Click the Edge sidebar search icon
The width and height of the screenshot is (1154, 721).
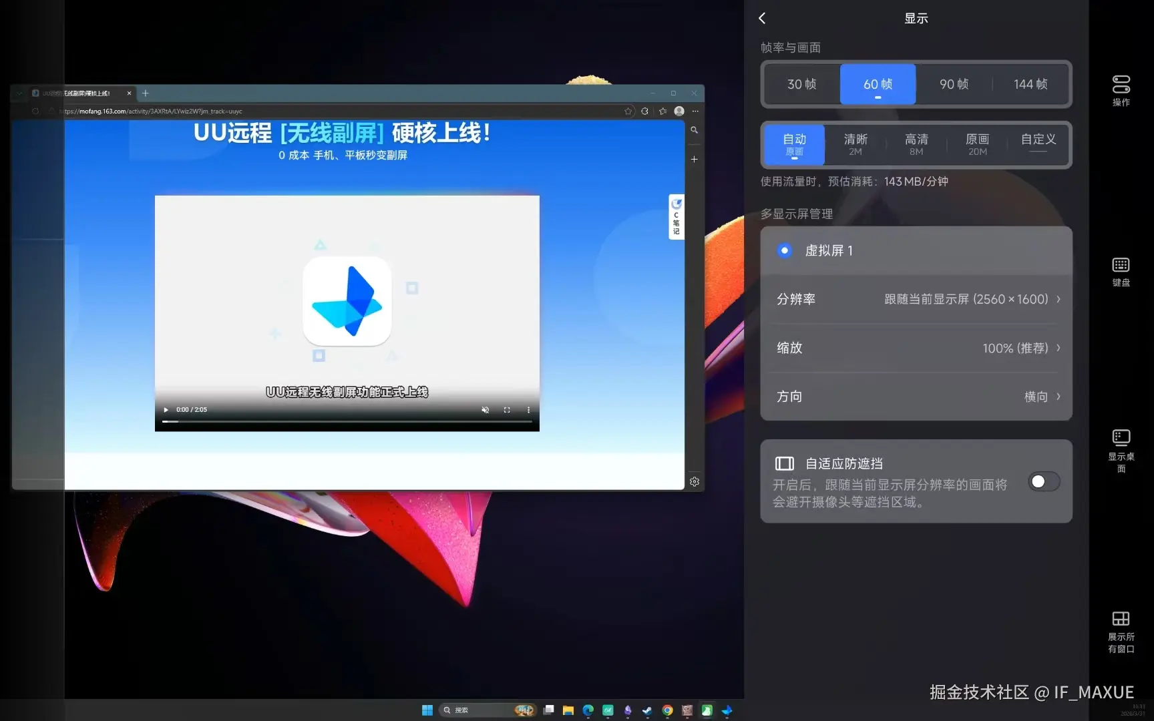pos(695,130)
